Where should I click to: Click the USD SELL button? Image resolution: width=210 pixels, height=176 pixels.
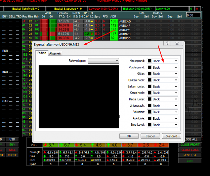pyautogui.click(x=12, y=150)
